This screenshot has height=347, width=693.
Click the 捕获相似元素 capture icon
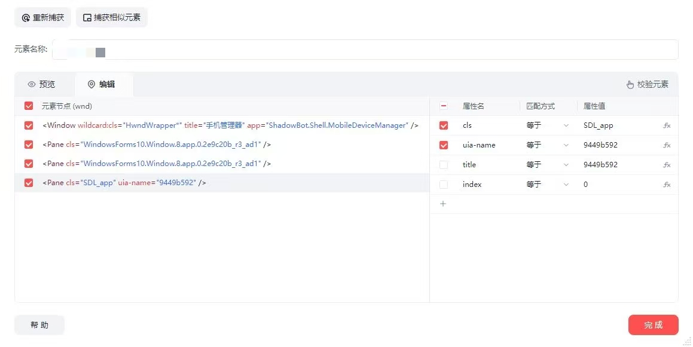coord(87,18)
